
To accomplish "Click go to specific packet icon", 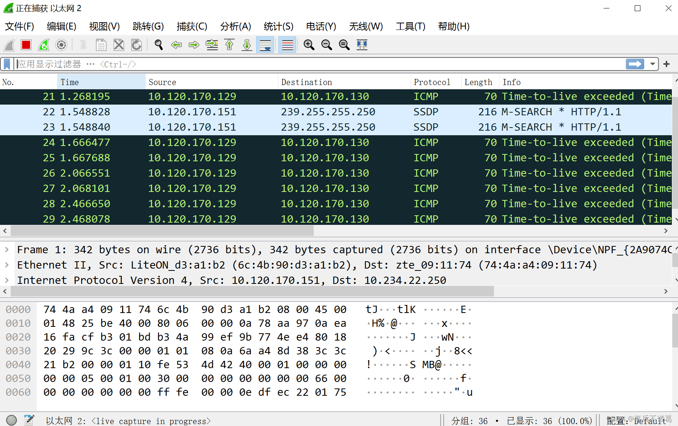I will 212,45.
